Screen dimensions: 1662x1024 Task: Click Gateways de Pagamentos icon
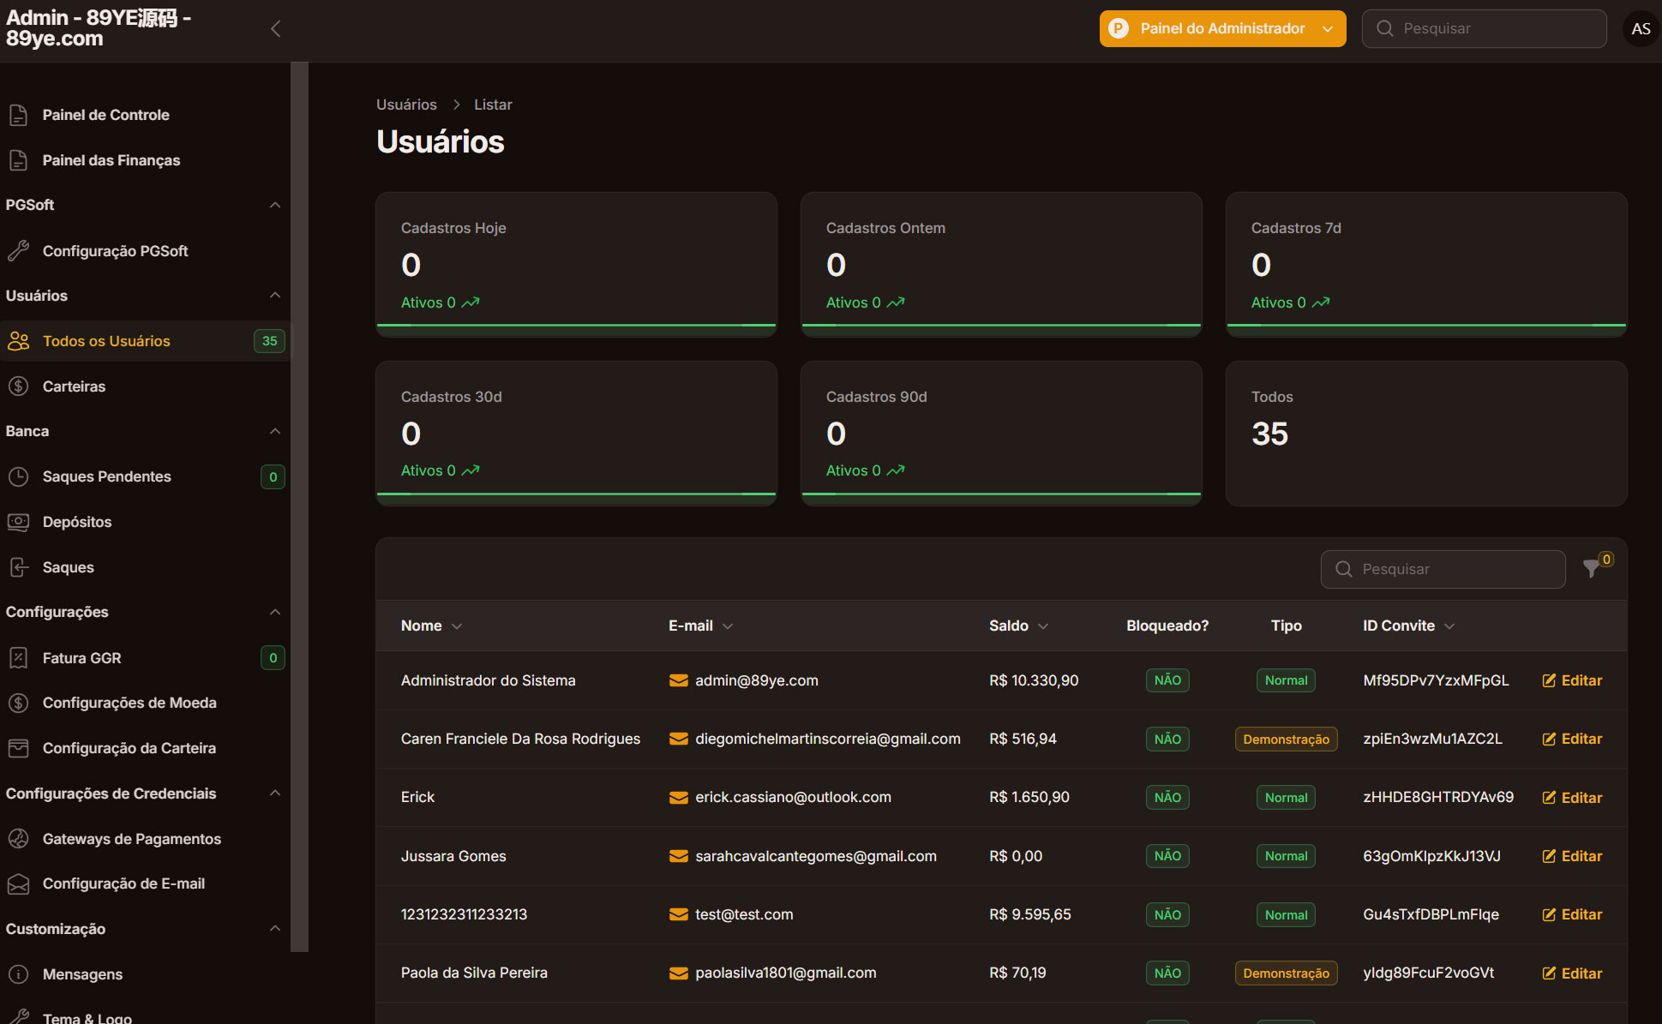pos(18,839)
